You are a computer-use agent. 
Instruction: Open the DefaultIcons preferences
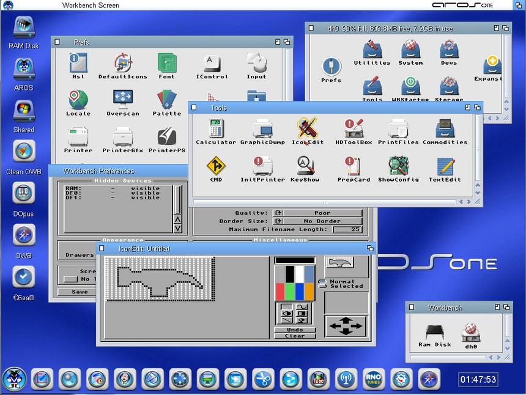pyautogui.click(x=122, y=64)
